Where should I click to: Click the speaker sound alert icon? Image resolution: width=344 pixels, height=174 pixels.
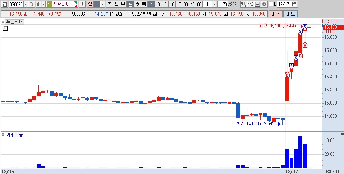[x=38, y=4]
